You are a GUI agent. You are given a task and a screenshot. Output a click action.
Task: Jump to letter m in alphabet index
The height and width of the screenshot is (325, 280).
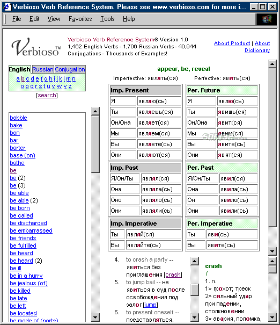pyautogui.click(x=69, y=79)
